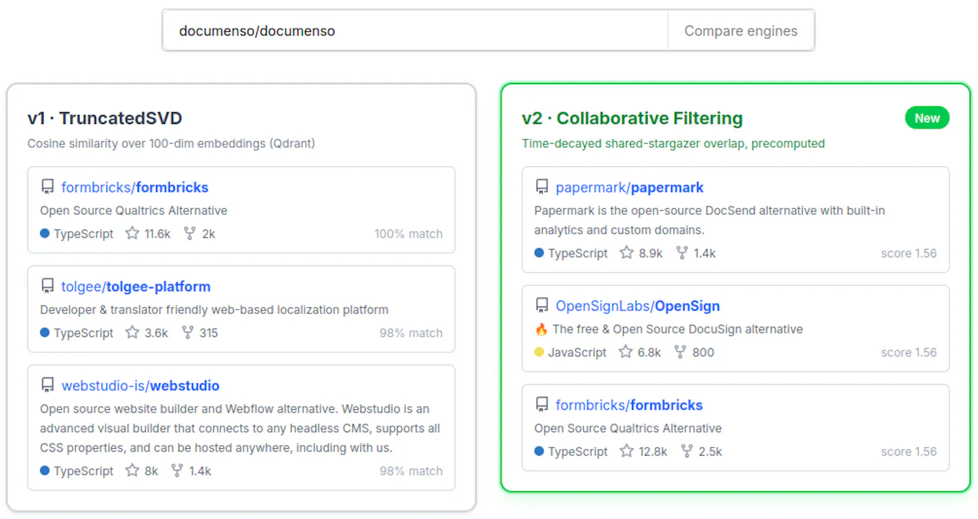This screenshot has width=978, height=519.
Task: Click the fork icon next to 315
Action: (188, 332)
